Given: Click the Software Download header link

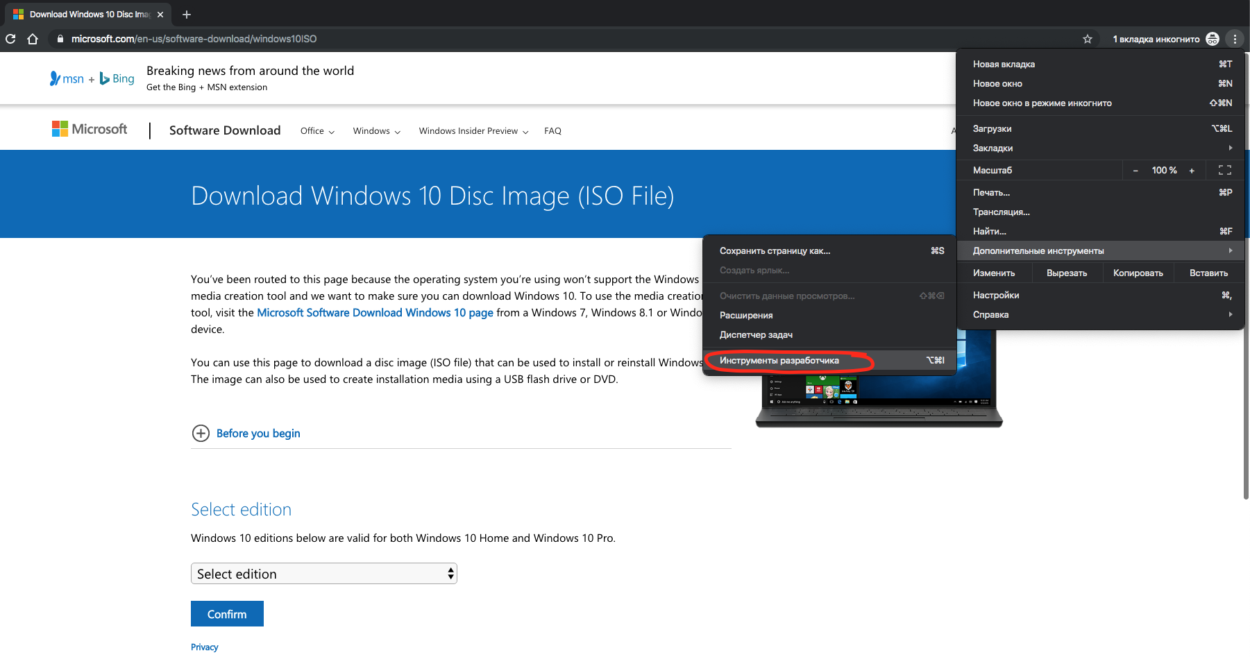Looking at the screenshot, I should 225,130.
